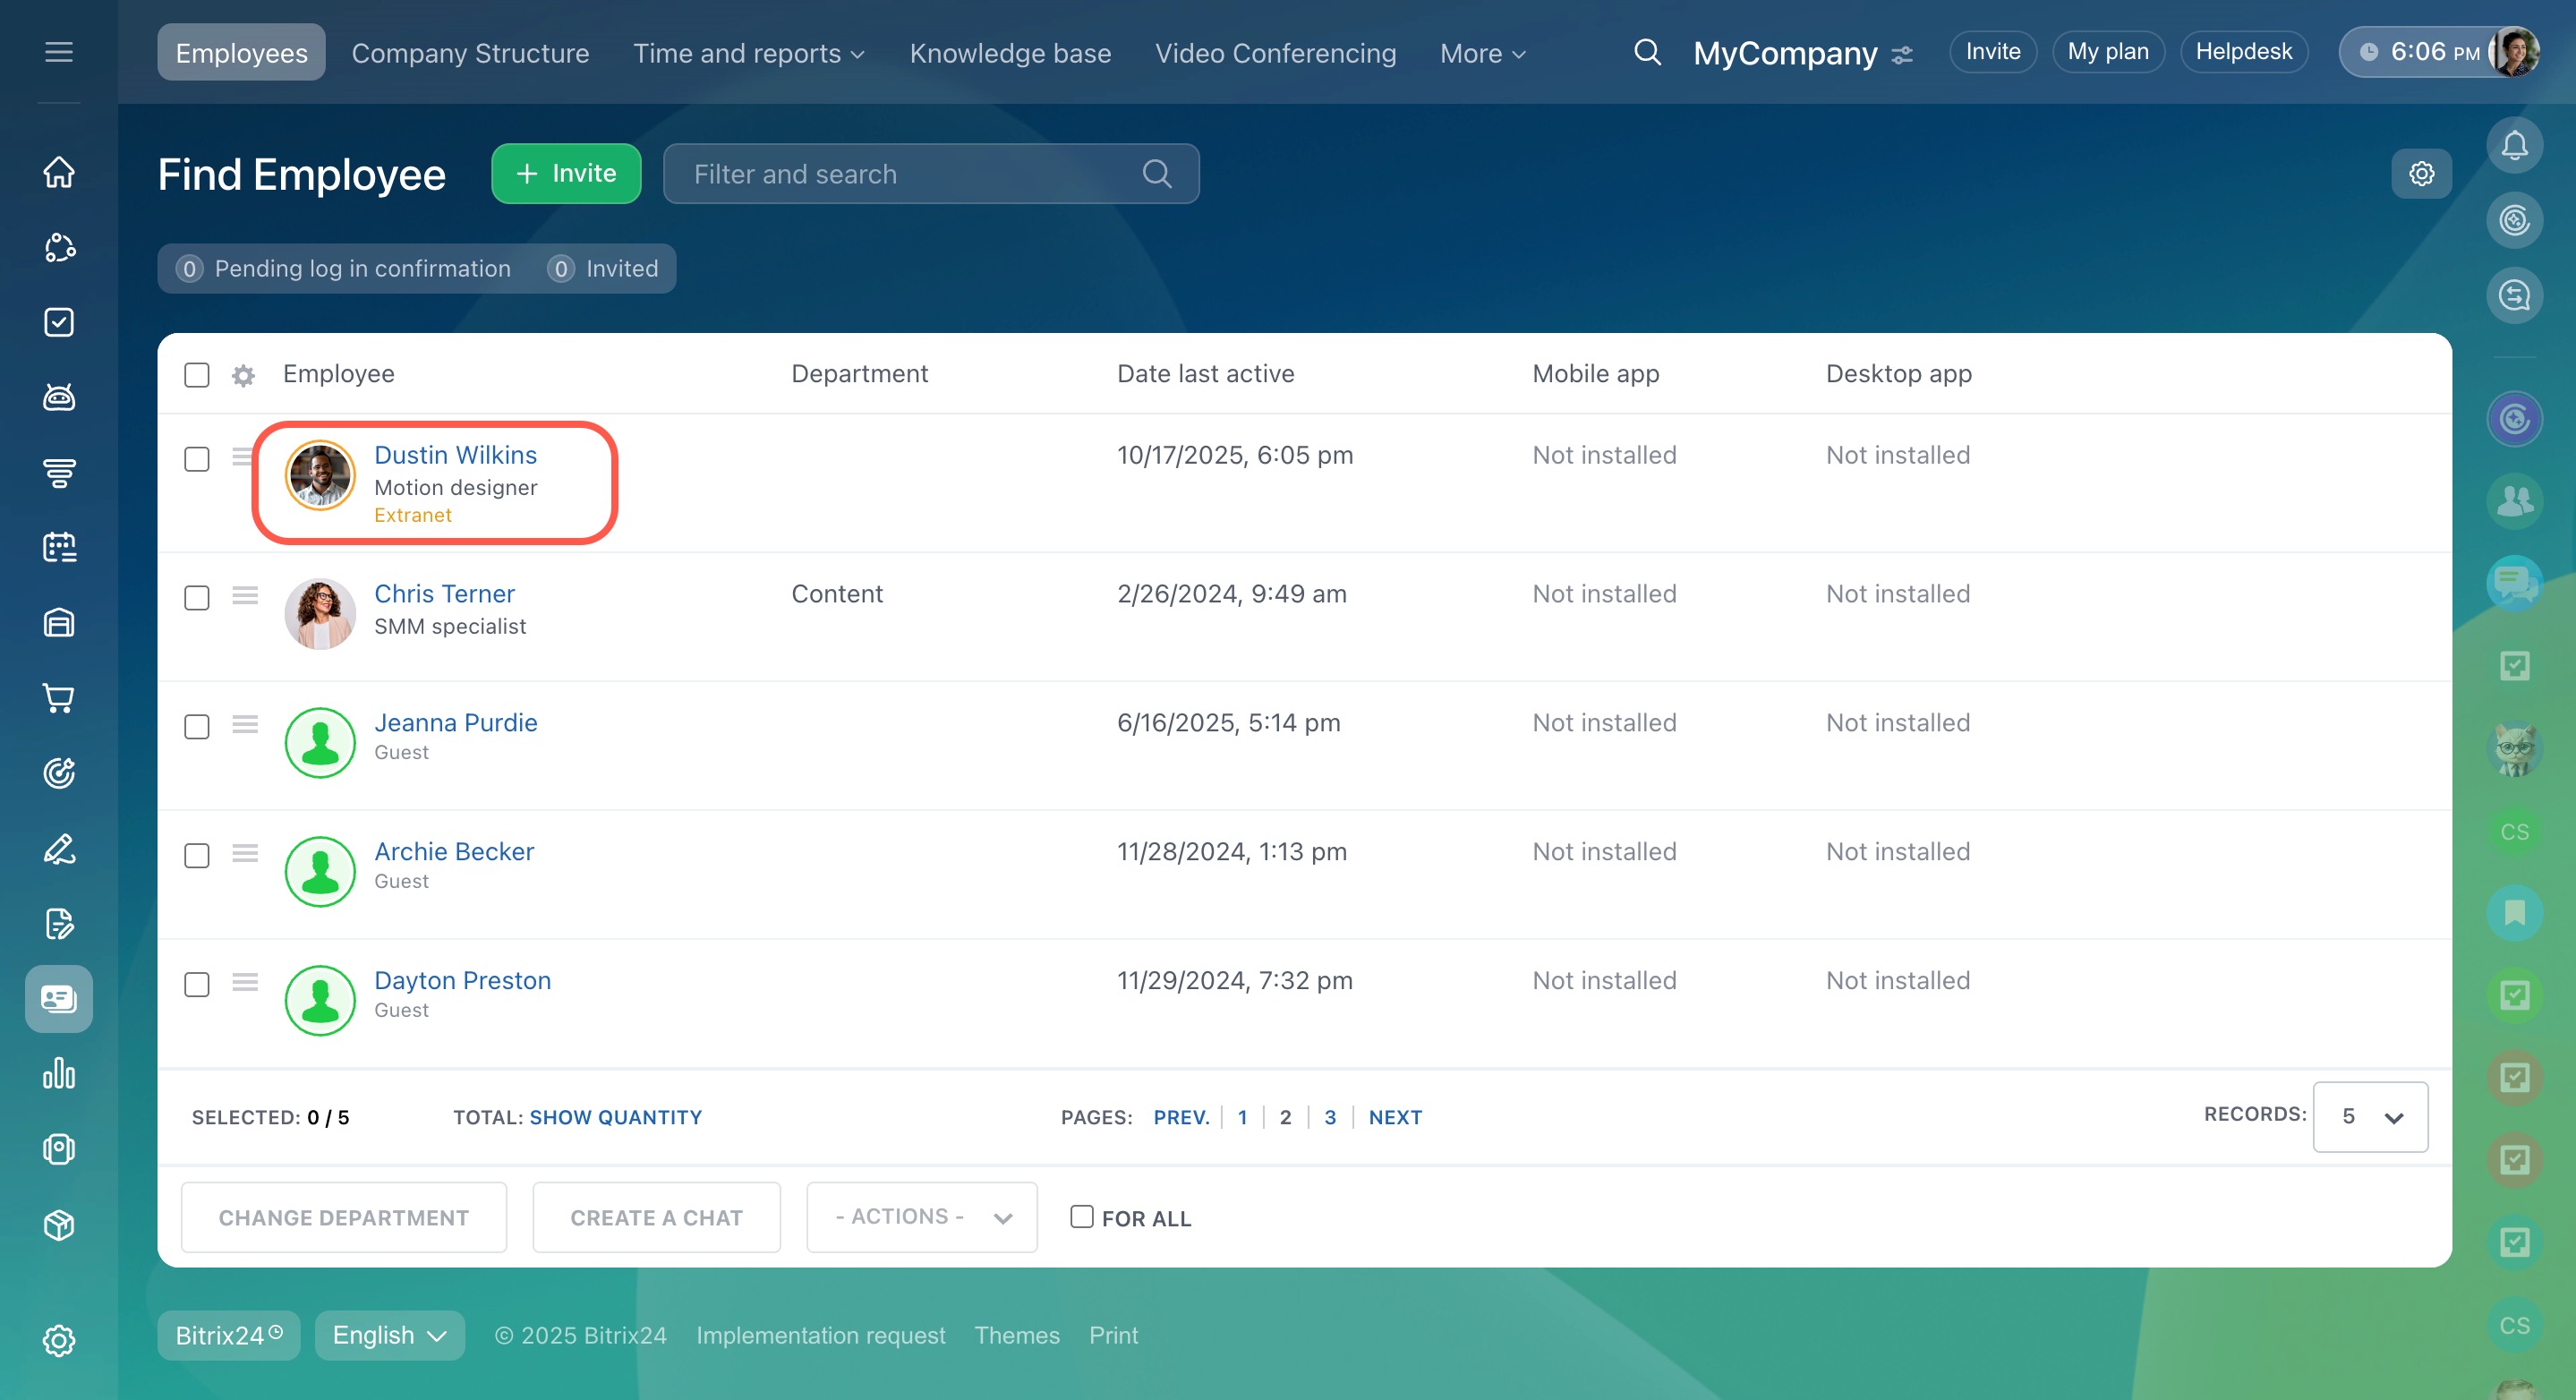Click the shopping cart sidebar icon

pyautogui.click(x=59, y=698)
